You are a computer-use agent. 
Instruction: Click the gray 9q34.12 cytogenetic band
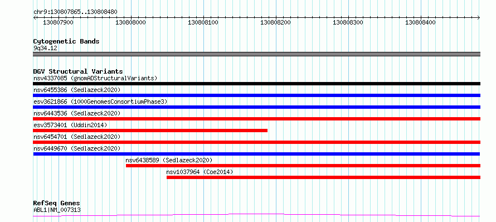point(256,54)
